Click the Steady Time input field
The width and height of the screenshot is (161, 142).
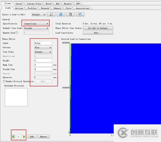tap(43, 69)
